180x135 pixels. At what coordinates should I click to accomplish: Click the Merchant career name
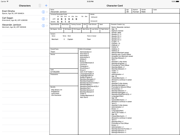55,39
